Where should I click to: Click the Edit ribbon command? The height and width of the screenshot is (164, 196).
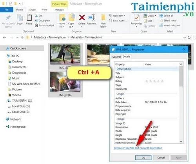click(x=148, y=21)
